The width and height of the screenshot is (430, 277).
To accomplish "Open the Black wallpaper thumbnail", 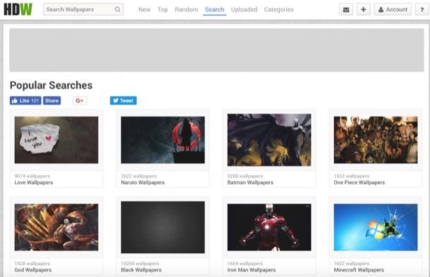I will click(x=163, y=227).
